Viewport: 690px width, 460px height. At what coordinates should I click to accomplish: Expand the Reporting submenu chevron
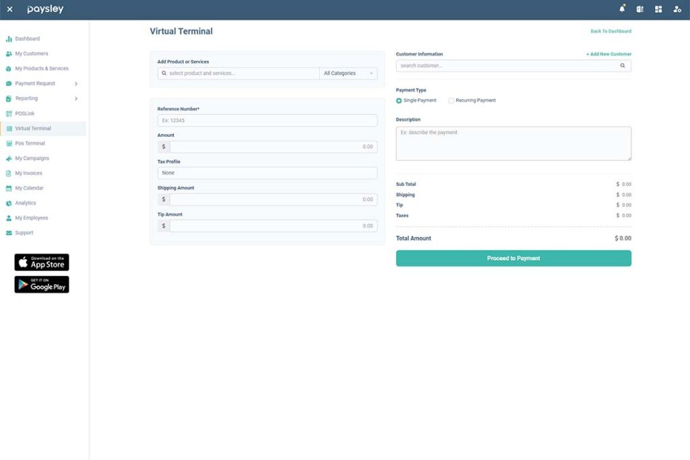pyautogui.click(x=76, y=98)
